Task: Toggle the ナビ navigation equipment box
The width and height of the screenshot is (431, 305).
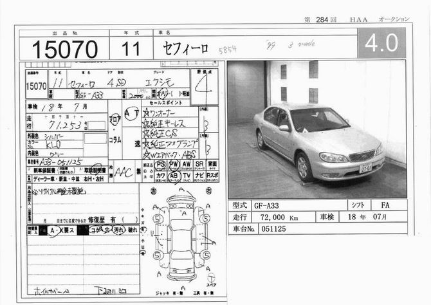Action: [199, 176]
